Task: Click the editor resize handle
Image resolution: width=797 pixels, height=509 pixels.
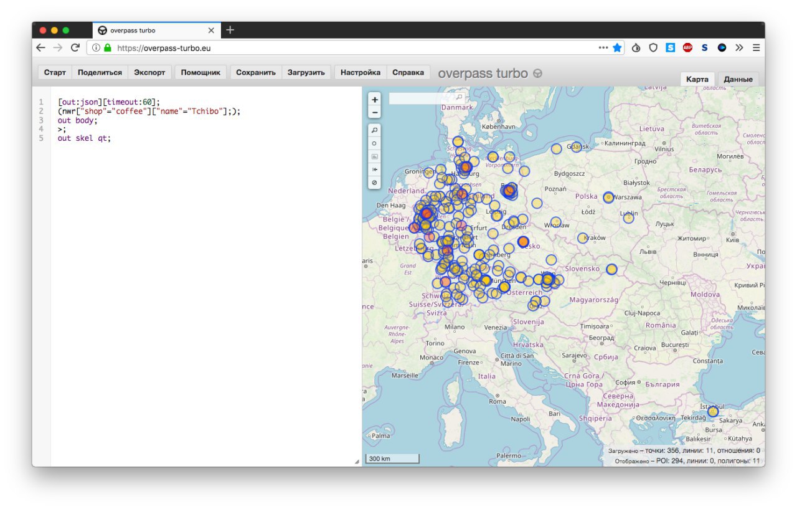Action: [x=357, y=462]
